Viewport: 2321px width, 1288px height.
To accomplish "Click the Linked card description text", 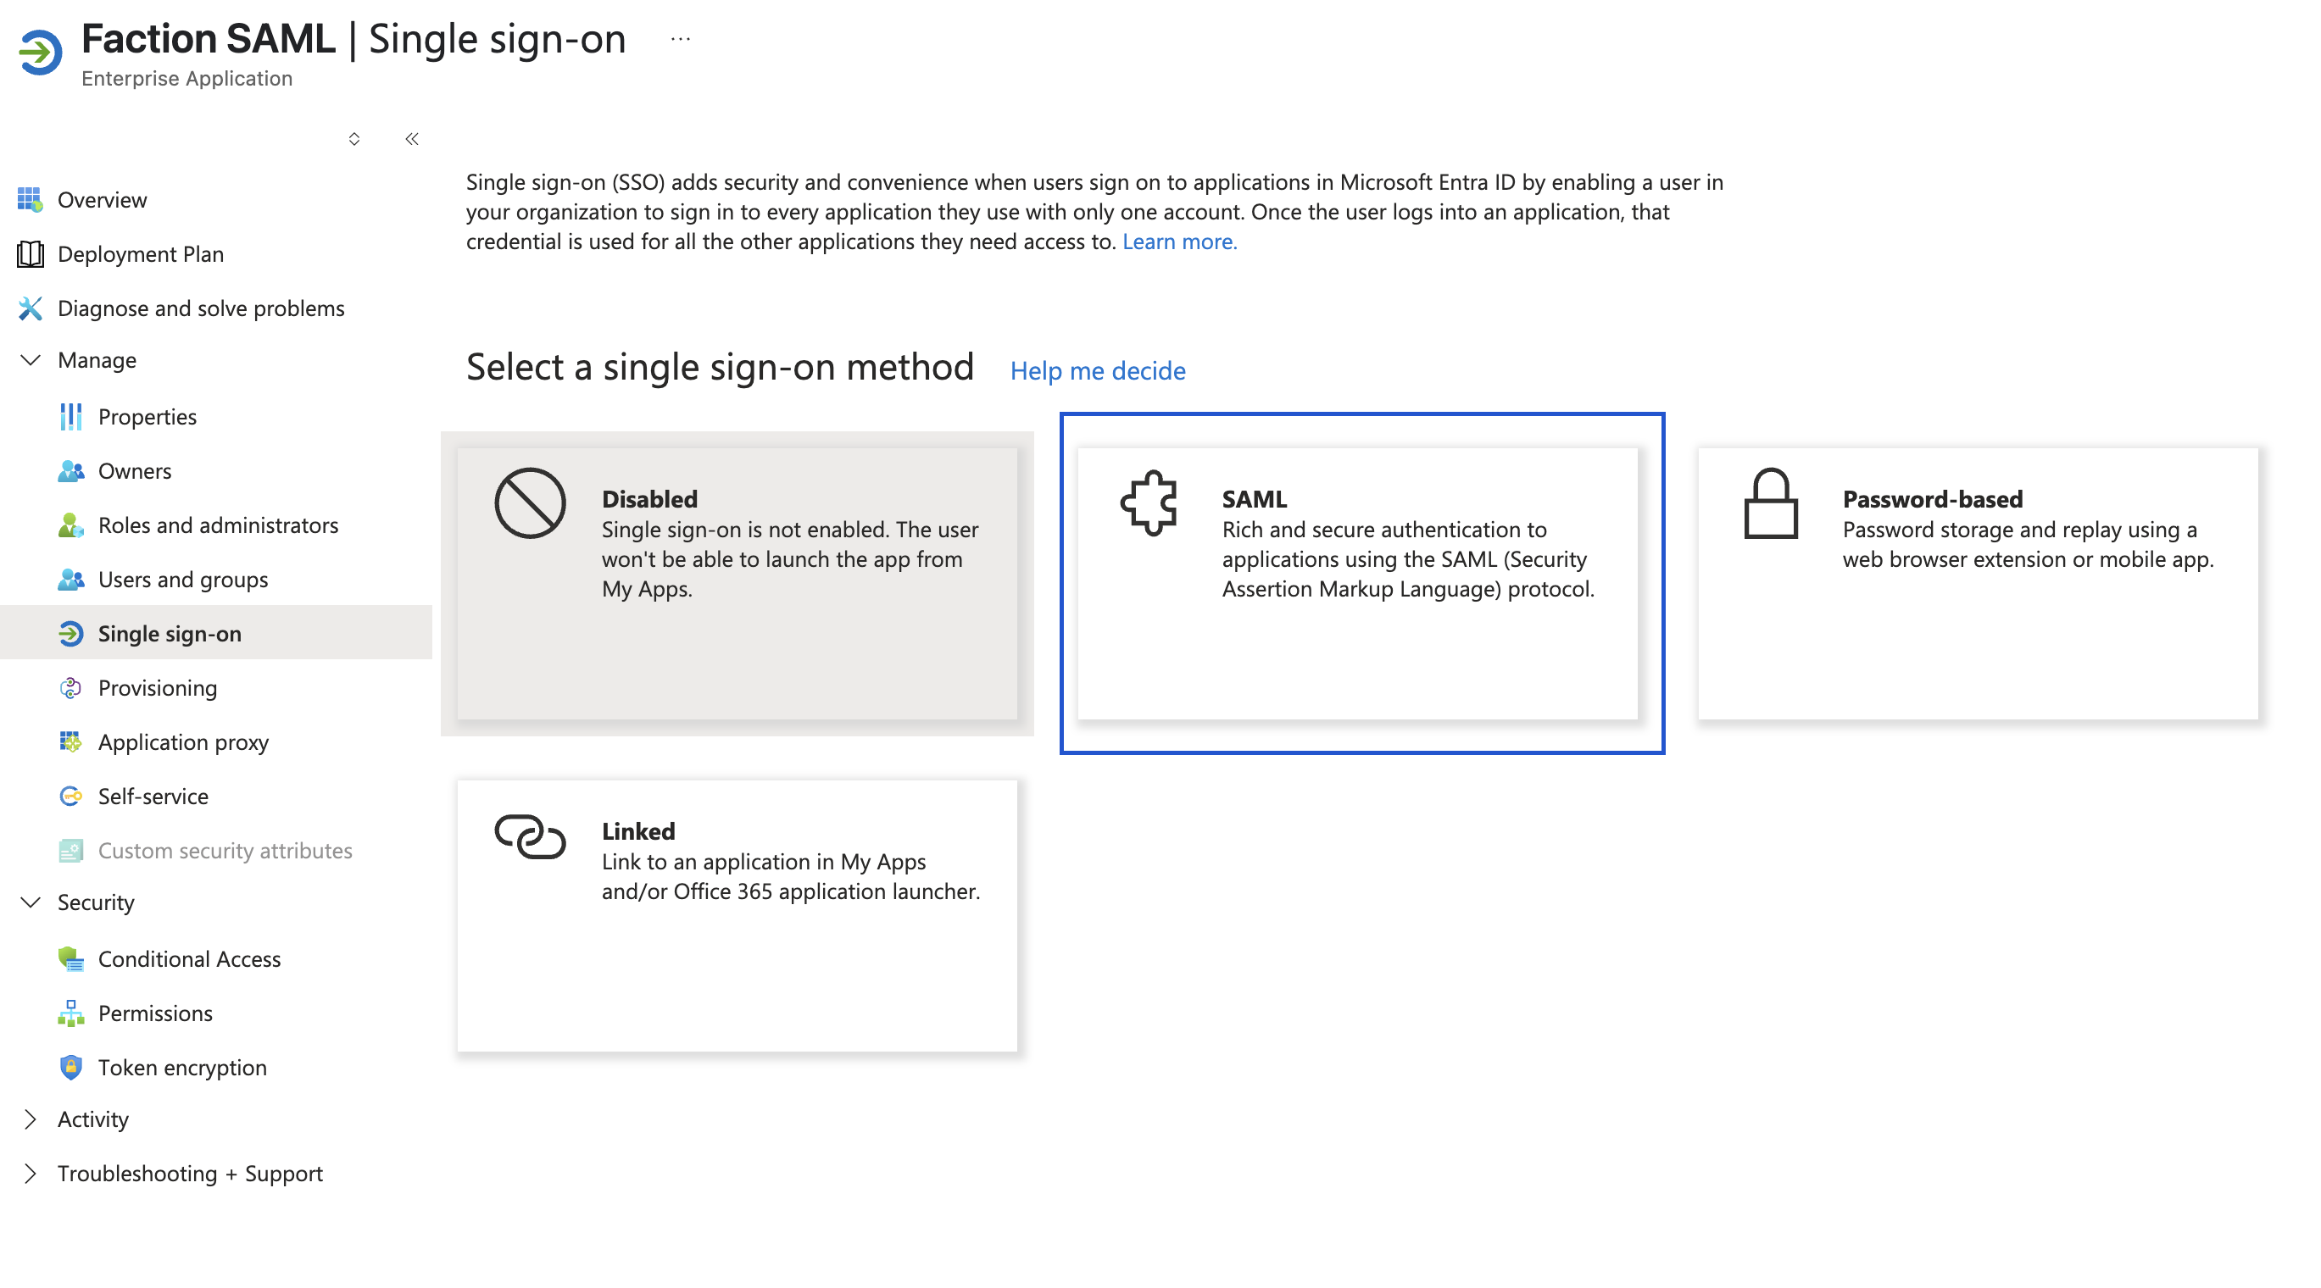I will click(x=791, y=876).
